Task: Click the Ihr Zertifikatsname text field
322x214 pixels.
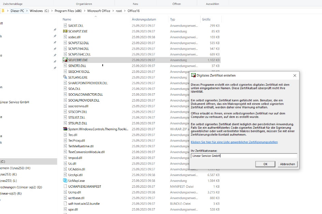Action: [244, 156]
